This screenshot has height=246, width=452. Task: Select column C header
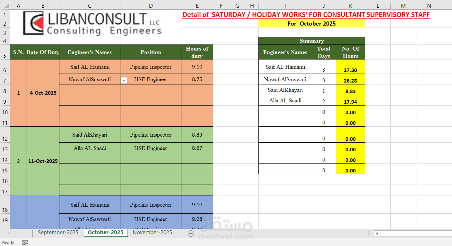tap(90, 5)
